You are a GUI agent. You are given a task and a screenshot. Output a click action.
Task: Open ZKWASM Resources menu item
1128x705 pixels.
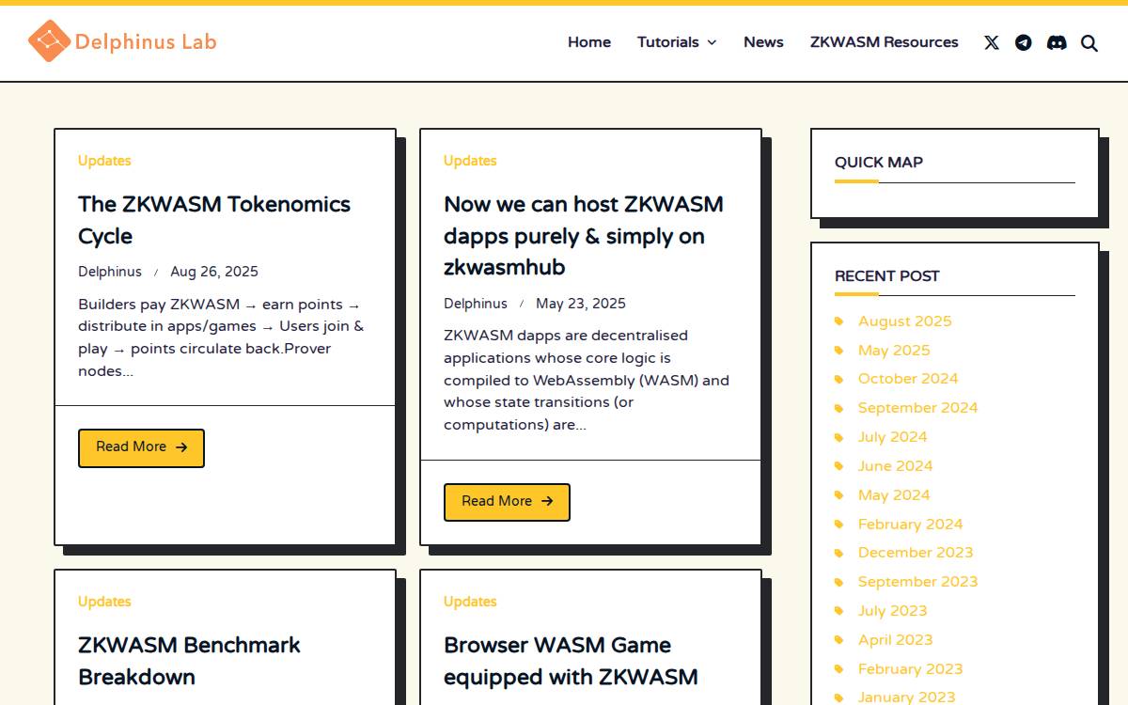pos(885,42)
